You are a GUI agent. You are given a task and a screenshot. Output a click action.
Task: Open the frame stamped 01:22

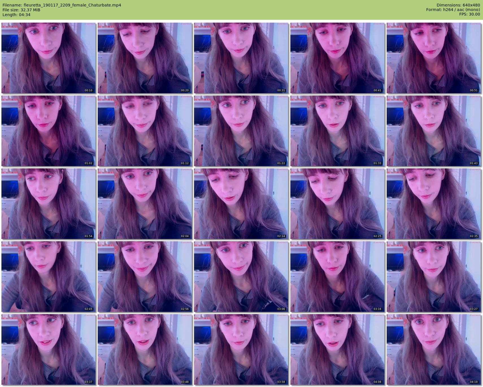pyautogui.click(x=241, y=131)
